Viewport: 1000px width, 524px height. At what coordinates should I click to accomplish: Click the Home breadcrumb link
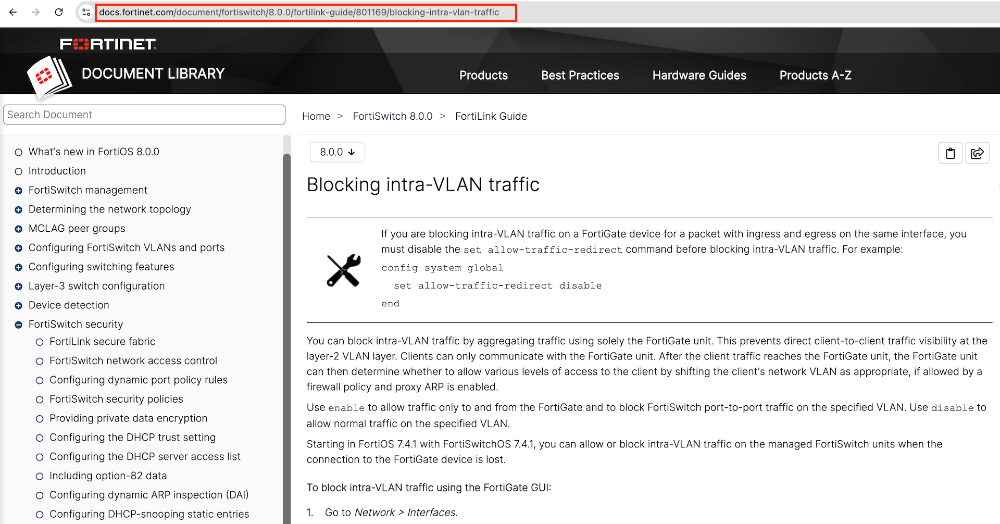pyautogui.click(x=316, y=116)
